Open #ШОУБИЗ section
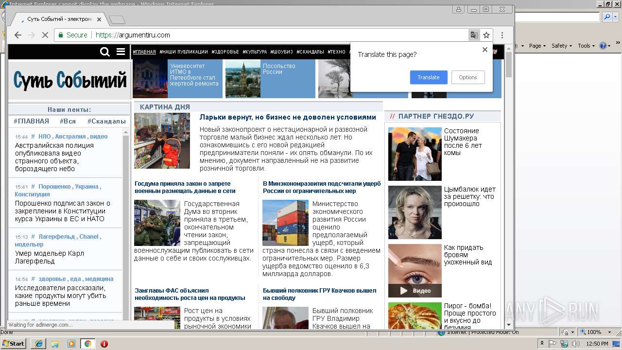 [282, 52]
